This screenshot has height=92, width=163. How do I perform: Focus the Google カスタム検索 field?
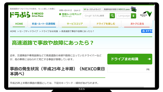pyautogui.click(x=96, y=16)
